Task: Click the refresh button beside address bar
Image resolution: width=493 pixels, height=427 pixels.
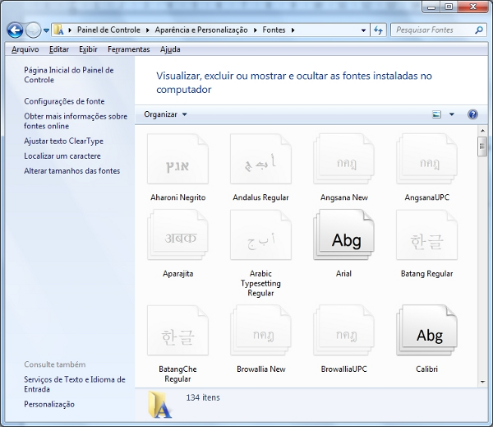Action: (378, 30)
